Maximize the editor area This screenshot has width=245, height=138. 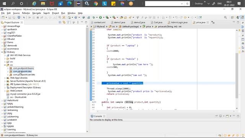tap(238, 22)
